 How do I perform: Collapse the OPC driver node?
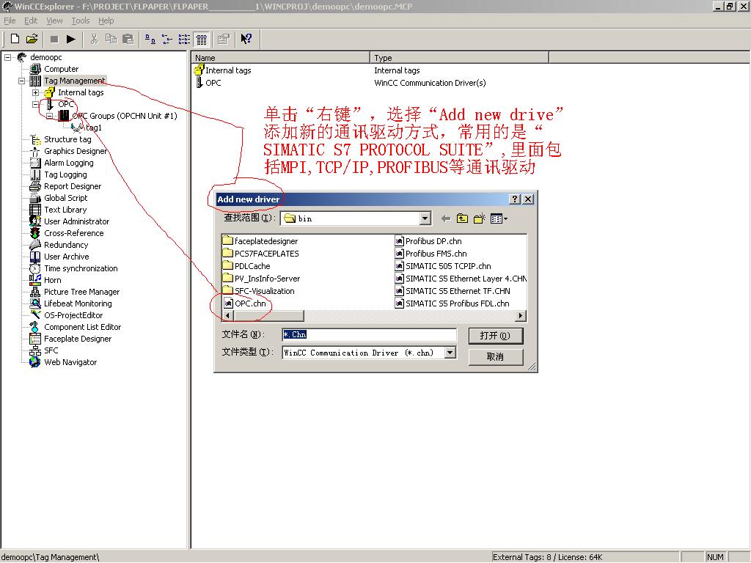point(35,104)
